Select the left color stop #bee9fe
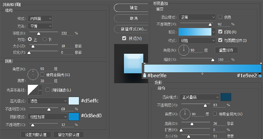The height and width of the screenshot is (139, 263). 144,76
